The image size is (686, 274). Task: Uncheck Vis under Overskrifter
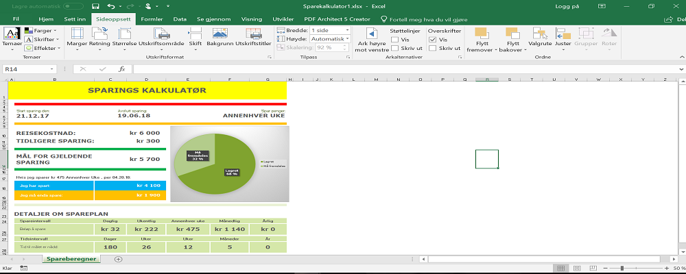click(x=432, y=40)
